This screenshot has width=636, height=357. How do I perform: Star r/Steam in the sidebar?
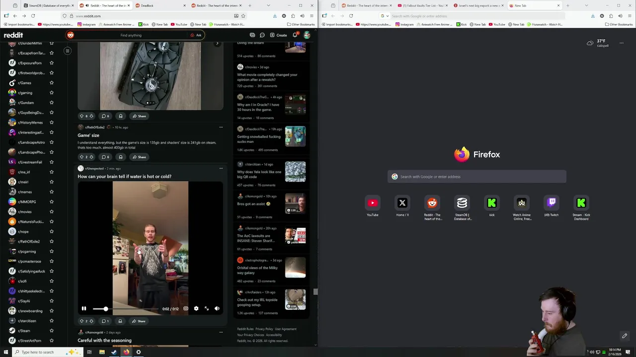pos(51,331)
